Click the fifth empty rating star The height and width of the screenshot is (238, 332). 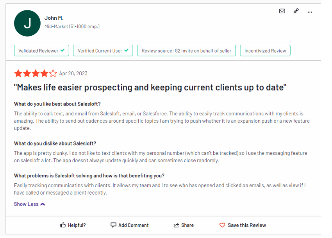coord(53,74)
